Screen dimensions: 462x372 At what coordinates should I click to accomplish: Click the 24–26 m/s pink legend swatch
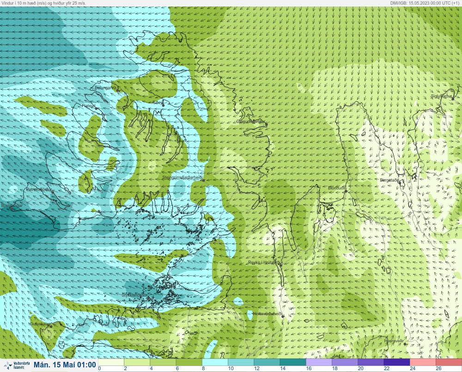pos(423,362)
